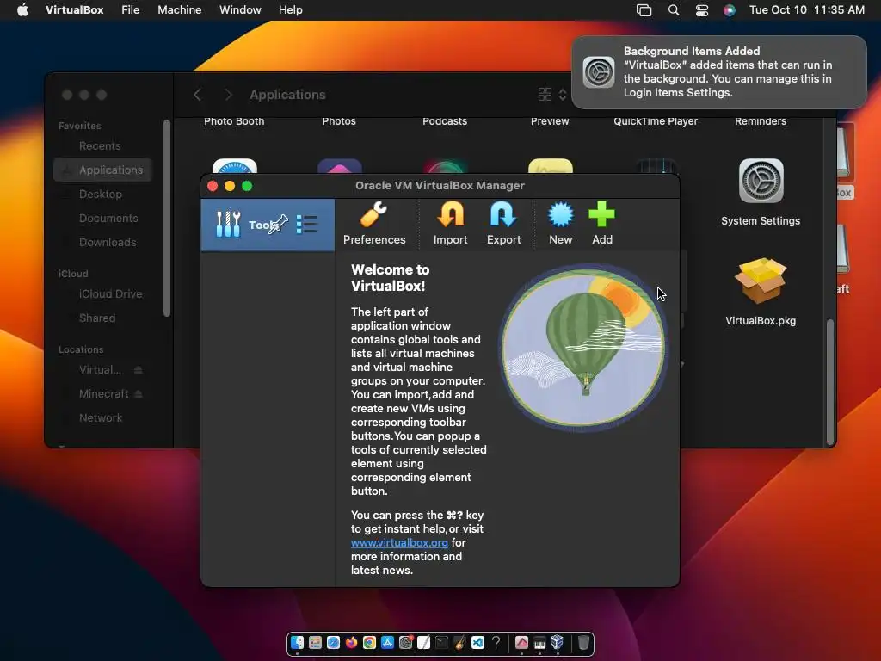
Task: Select the Preview label in Finder
Action: [x=550, y=120]
